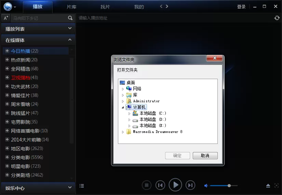Click the search magnifier icon
Screen dimensions: 282x195
click(70, 18)
